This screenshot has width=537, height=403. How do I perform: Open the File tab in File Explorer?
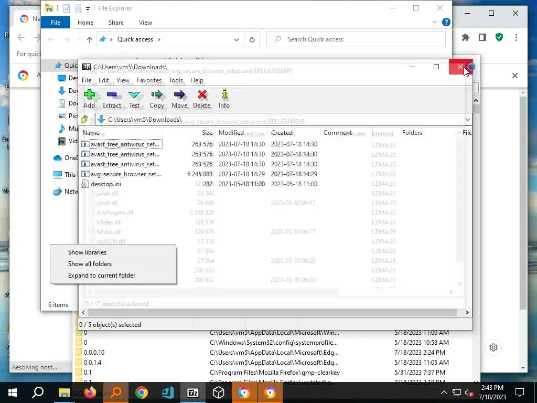point(56,23)
